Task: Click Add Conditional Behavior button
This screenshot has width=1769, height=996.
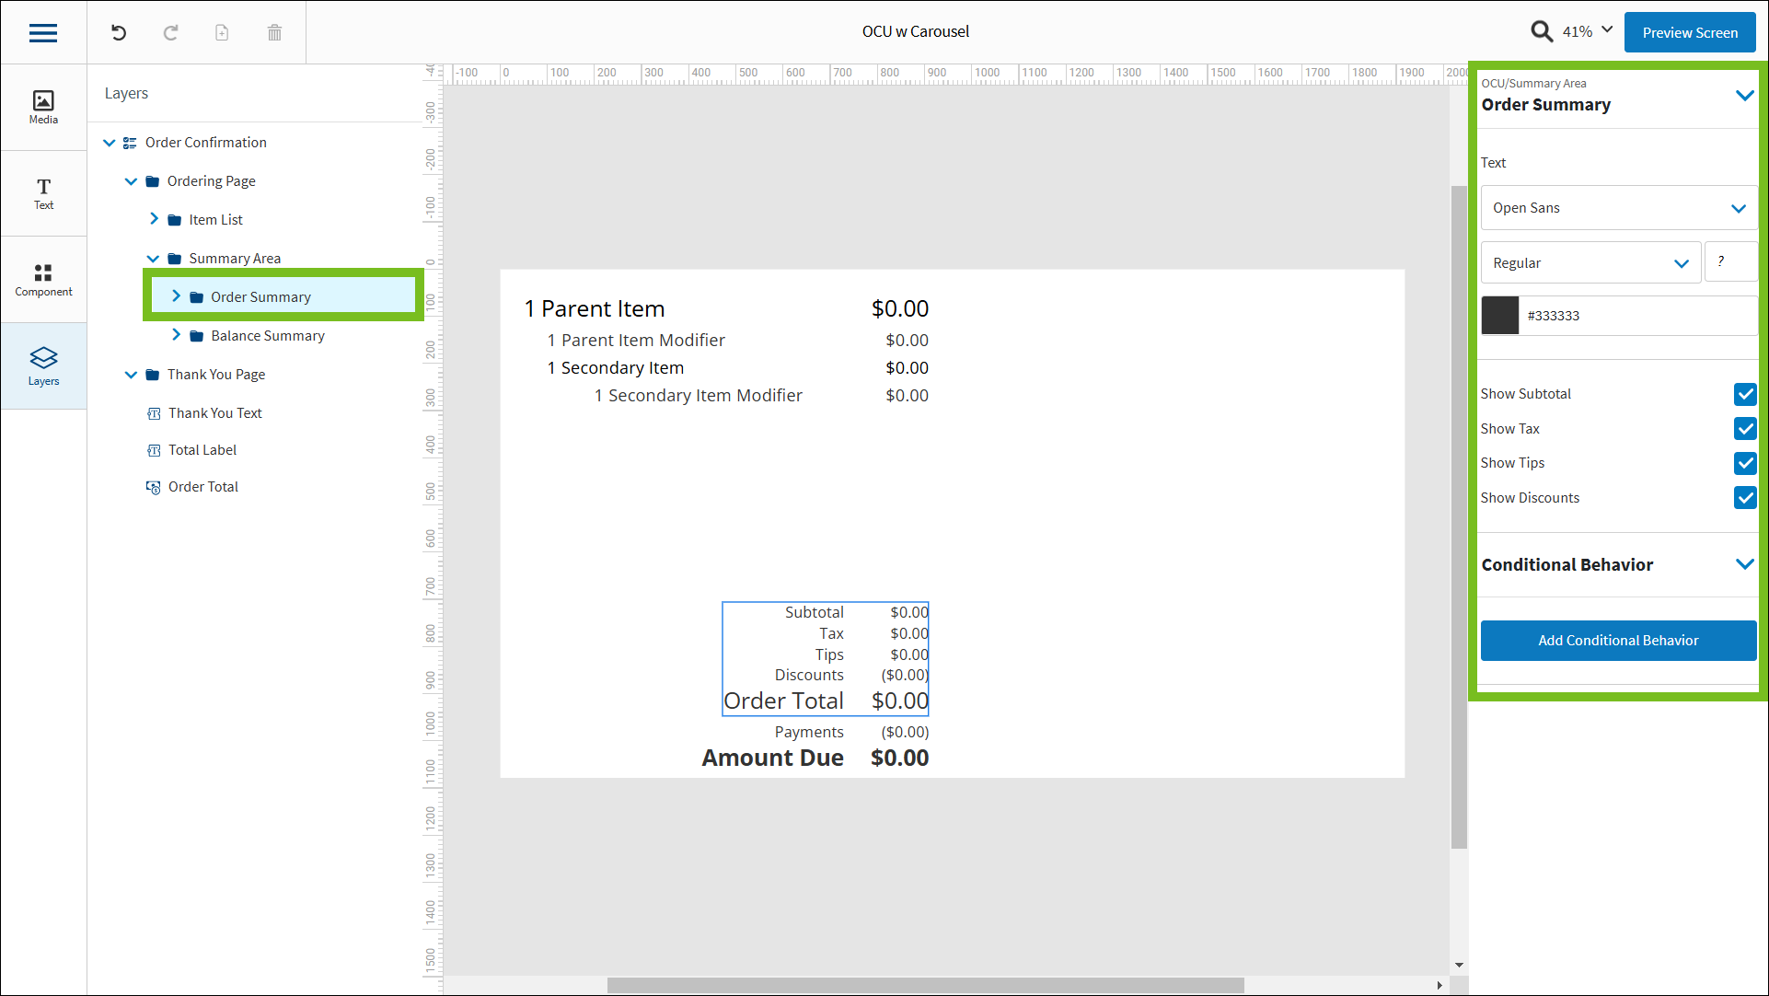Action: pyautogui.click(x=1617, y=641)
